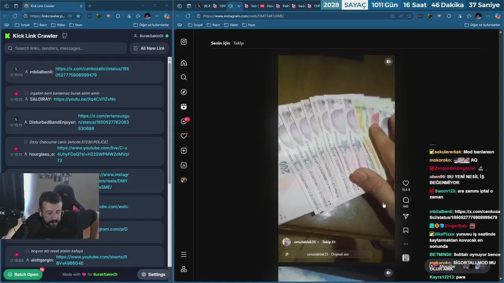504x283 pixels.
Task: Open Extensions puzzle icon in left browser
Action: (x=118, y=16)
